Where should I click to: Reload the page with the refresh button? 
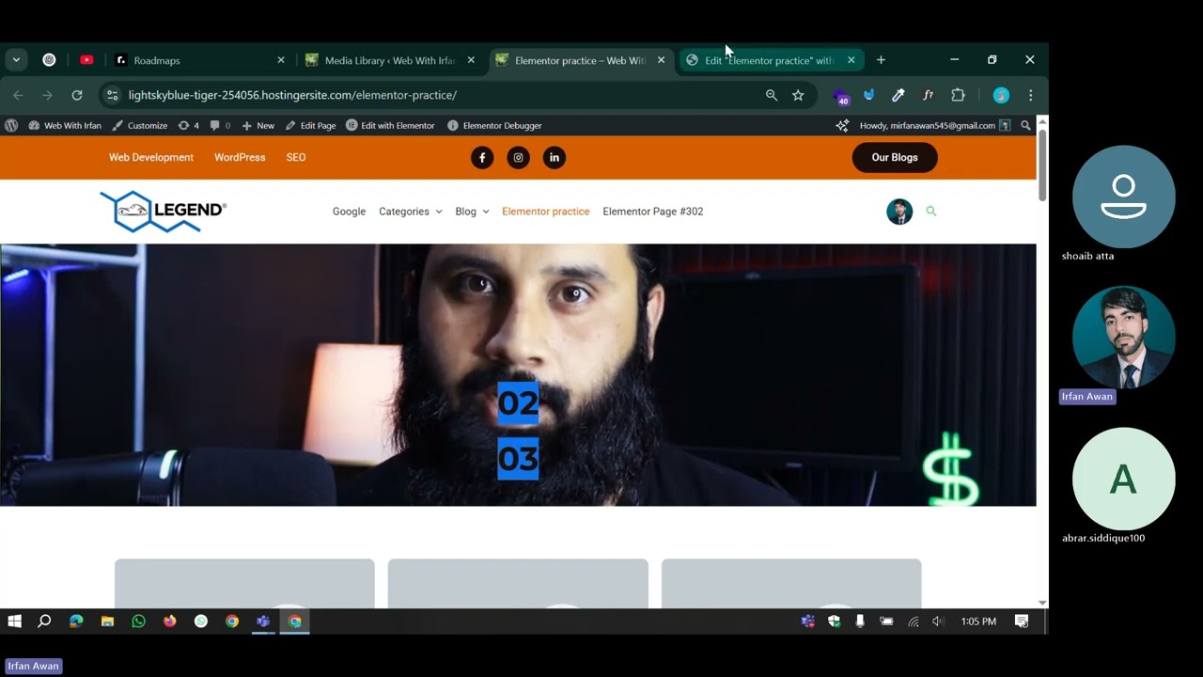(x=77, y=95)
